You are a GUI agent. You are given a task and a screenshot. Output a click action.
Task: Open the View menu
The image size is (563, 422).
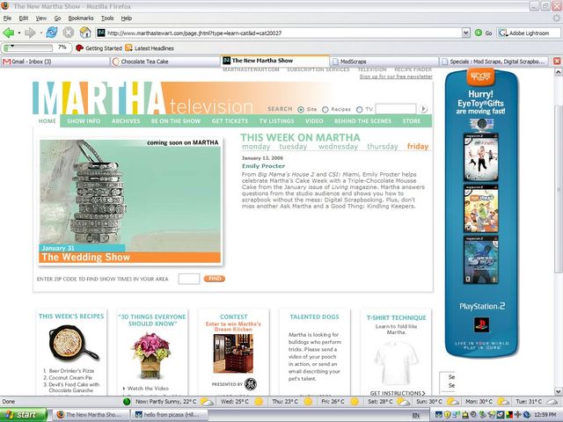[41, 18]
